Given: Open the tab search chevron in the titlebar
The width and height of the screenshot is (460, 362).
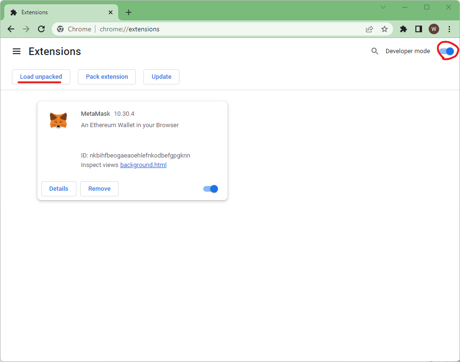Looking at the screenshot, I should (383, 7).
